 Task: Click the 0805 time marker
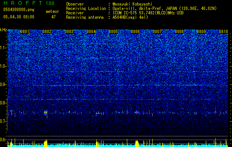113,32
